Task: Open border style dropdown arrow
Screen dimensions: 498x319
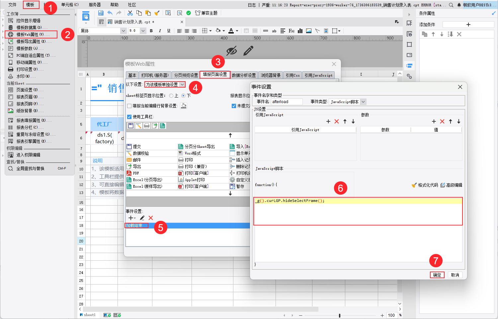Action: (x=210, y=31)
